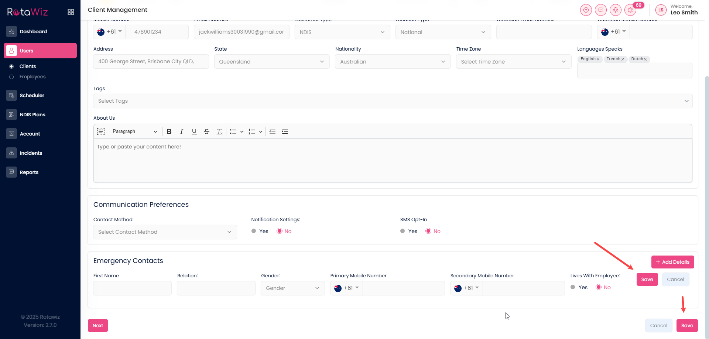
Task: Click the help question mark icon
Action: tap(586, 10)
